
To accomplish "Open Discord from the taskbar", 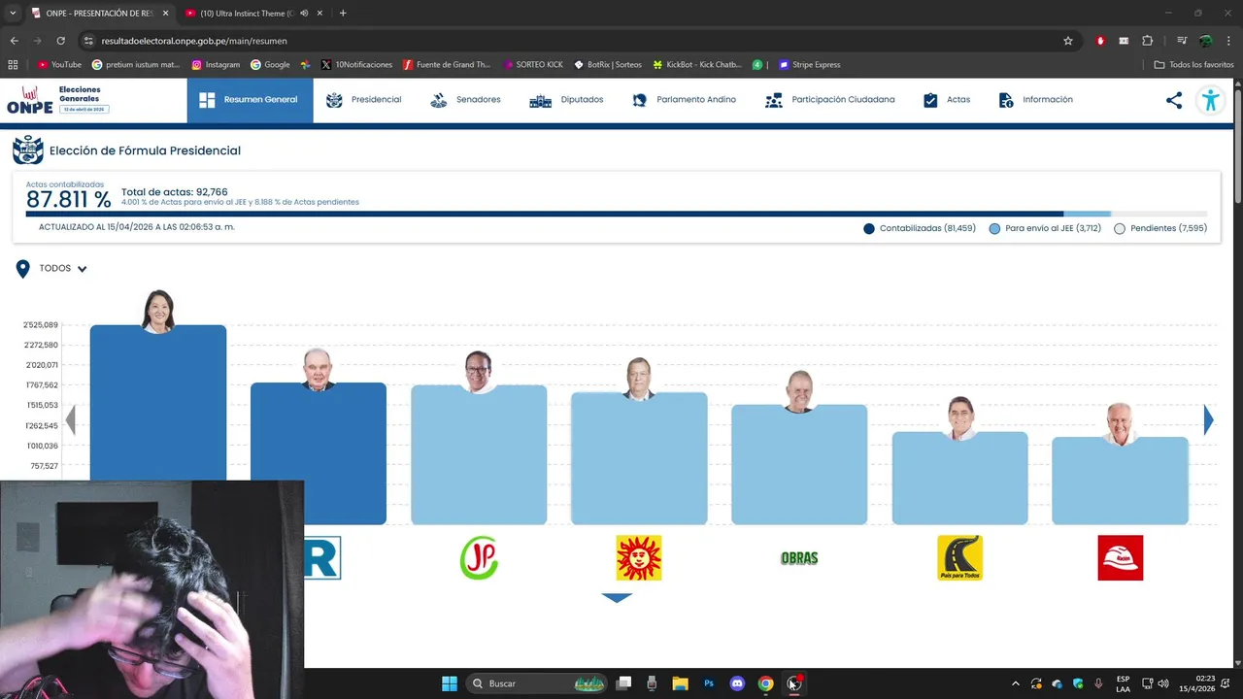I will click(x=737, y=683).
